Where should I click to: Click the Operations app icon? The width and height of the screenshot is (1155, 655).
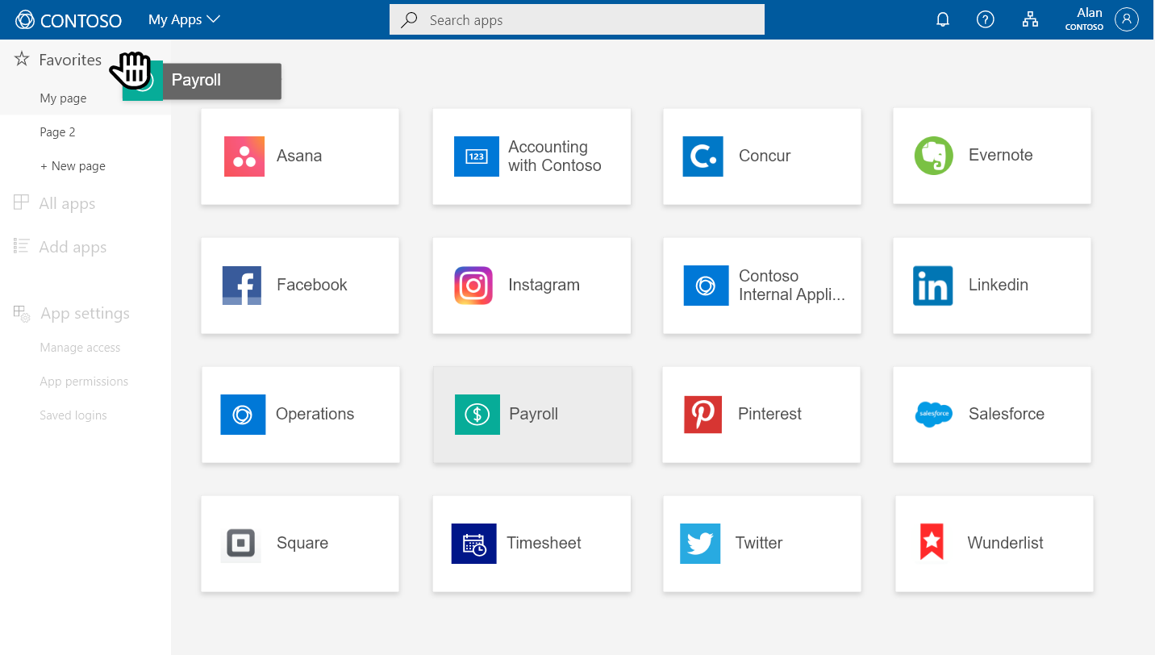point(243,415)
